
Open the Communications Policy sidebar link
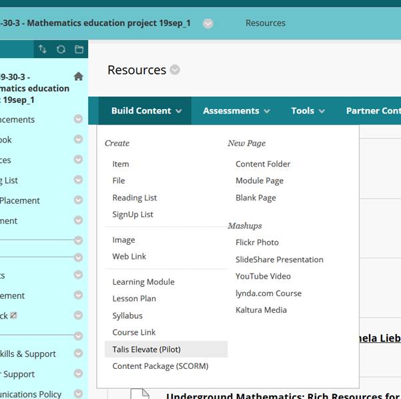click(31, 394)
